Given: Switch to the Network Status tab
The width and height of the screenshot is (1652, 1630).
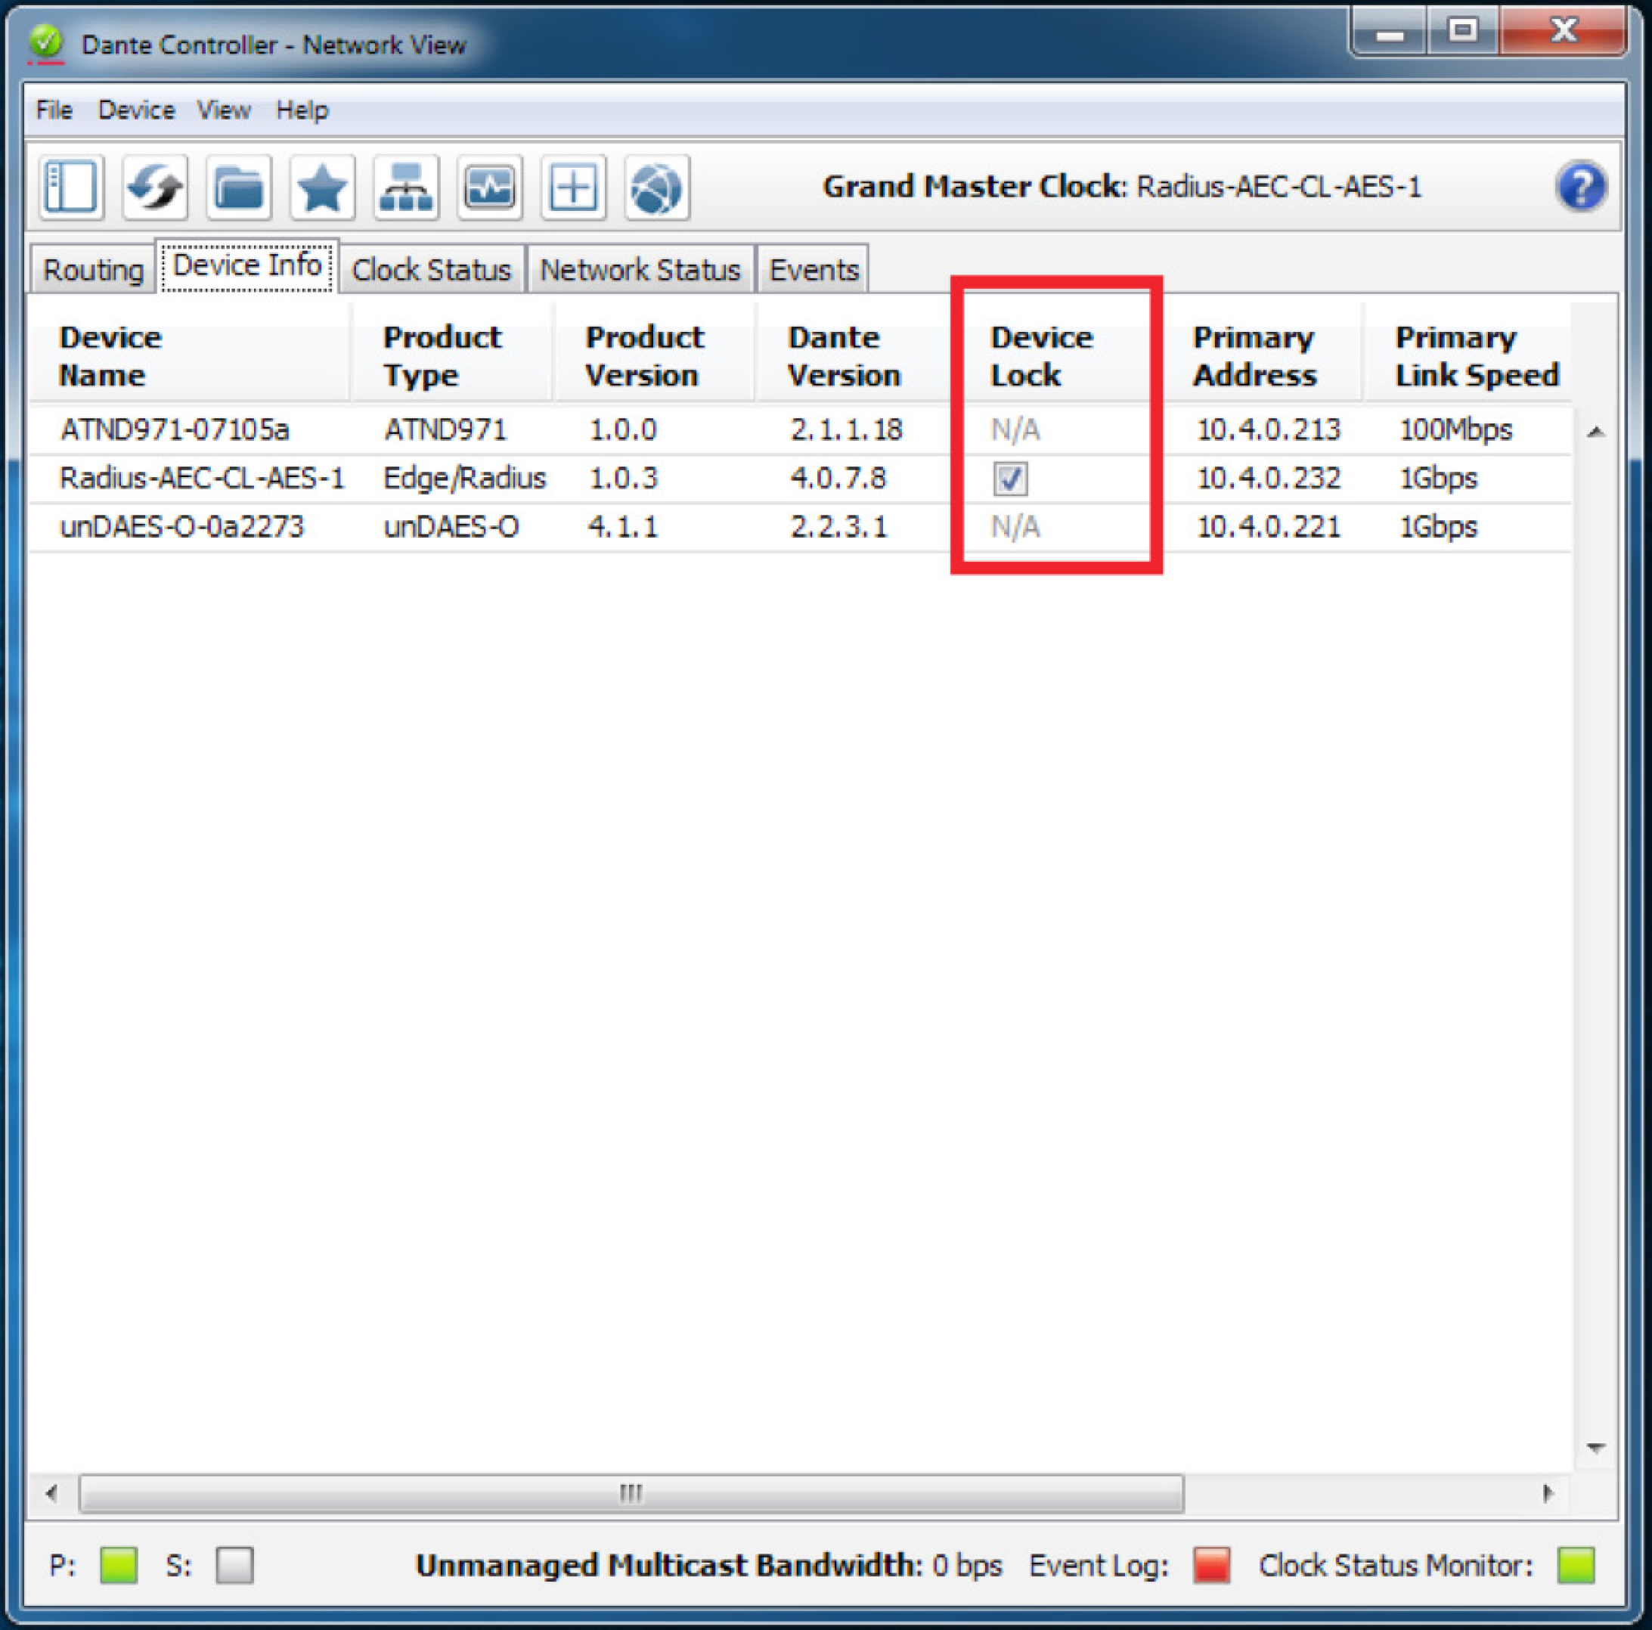Looking at the screenshot, I should 640,268.
